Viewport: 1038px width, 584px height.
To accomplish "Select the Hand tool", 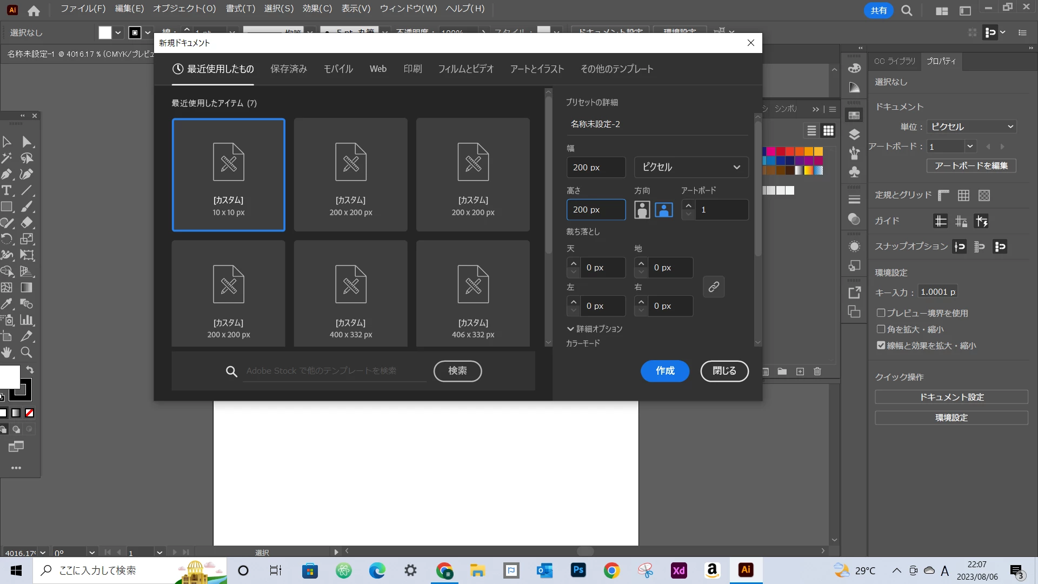I will coord(6,353).
